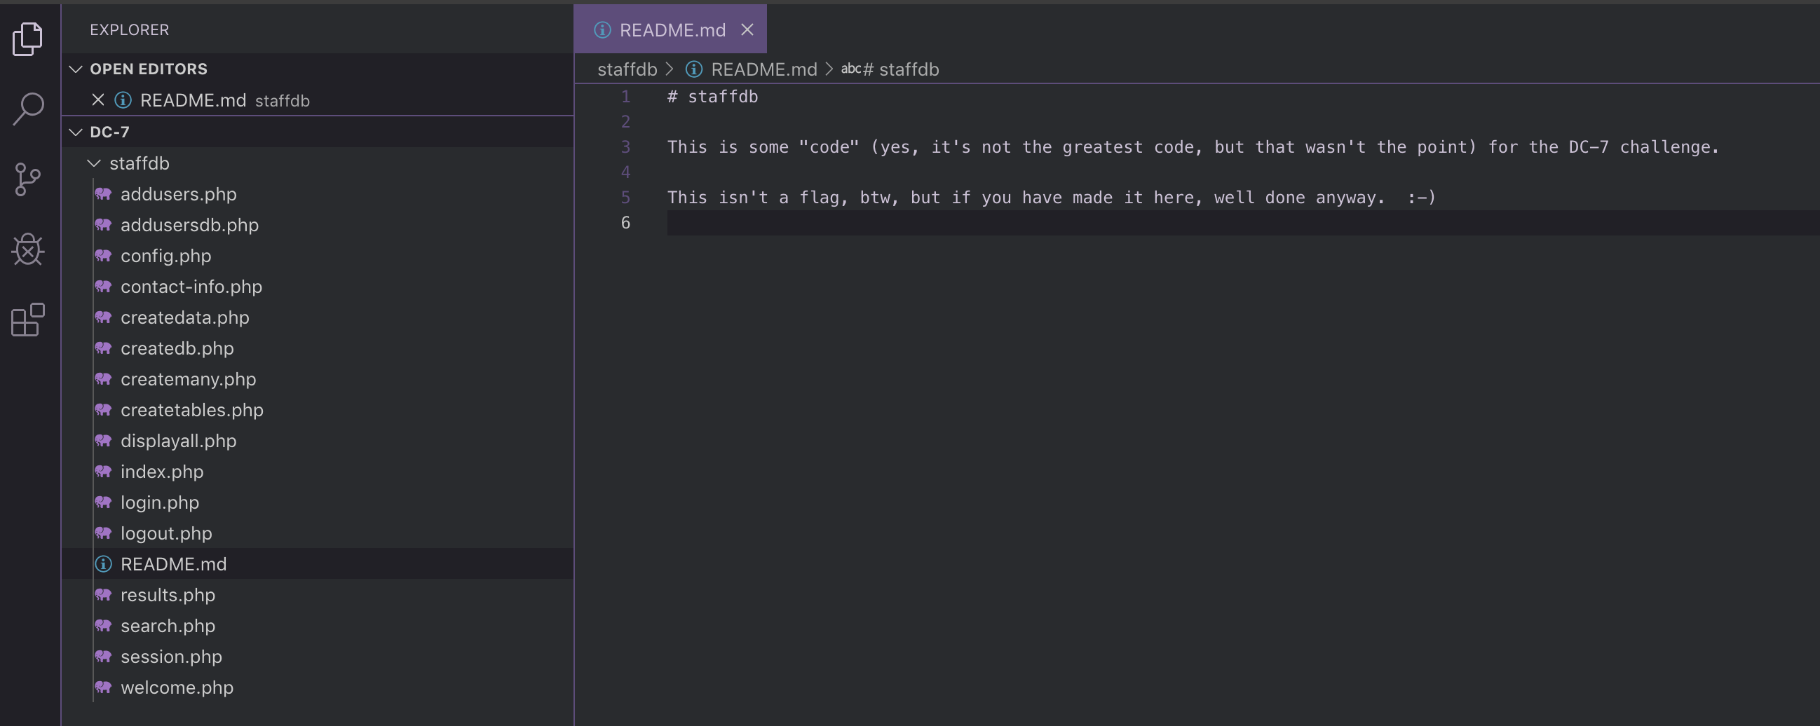Screen dimensions: 1820x726
Task: Click line 5 text 'This isn't a flag'
Action: point(1052,197)
